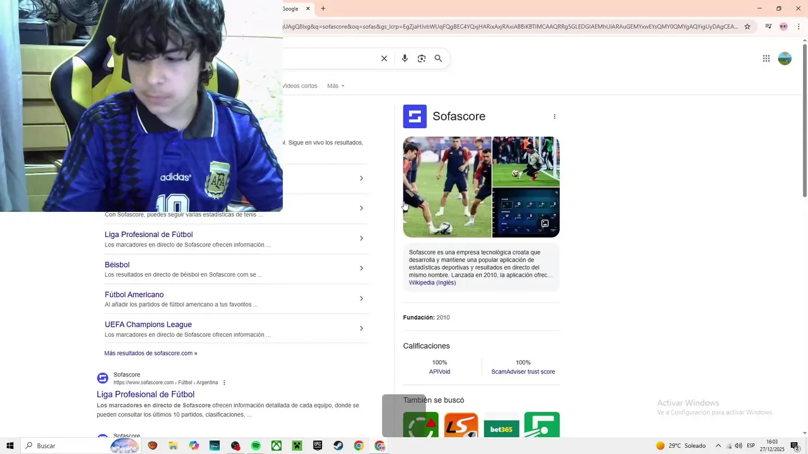The height and width of the screenshot is (454, 808).
Task: Expand the Más search filter dropdown
Action: click(336, 86)
